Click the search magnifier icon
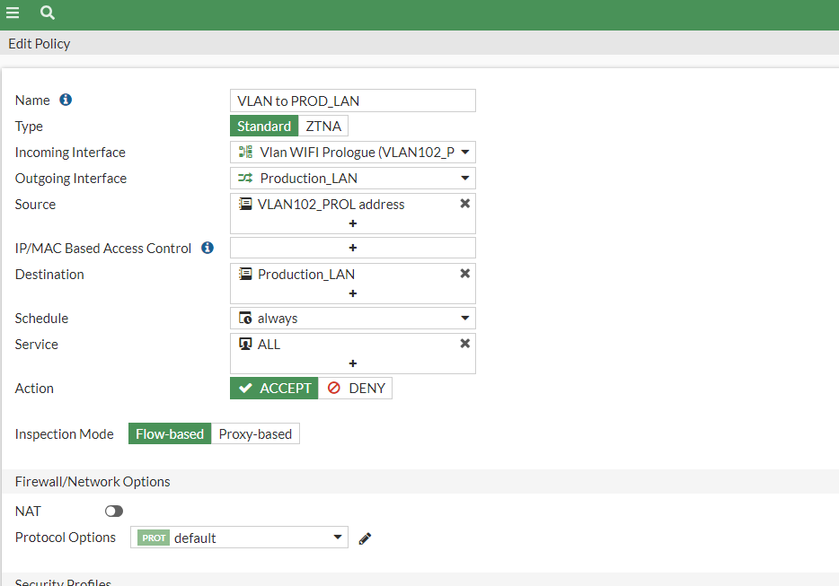Image resolution: width=839 pixels, height=586 pixels. point(48,13)
